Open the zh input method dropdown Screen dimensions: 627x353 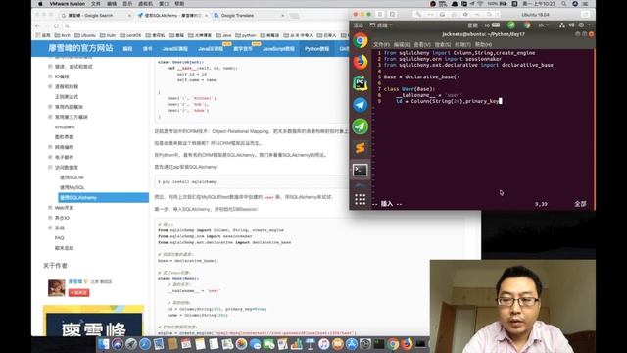point(544,25)
